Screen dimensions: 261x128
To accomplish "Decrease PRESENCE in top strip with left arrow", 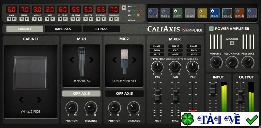I will (98, 19).
